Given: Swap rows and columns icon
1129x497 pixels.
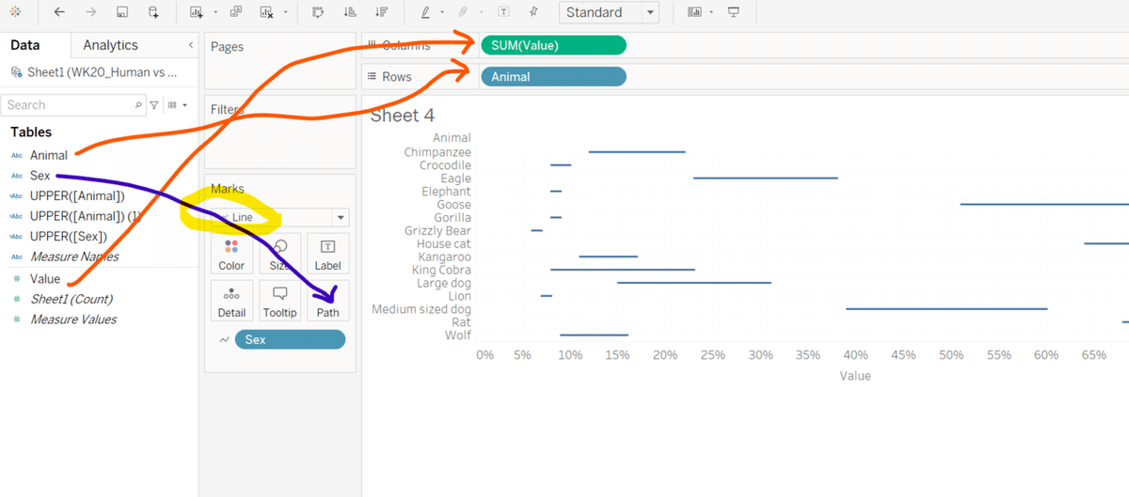Looking at the screenshot, I should pos(318,12).
